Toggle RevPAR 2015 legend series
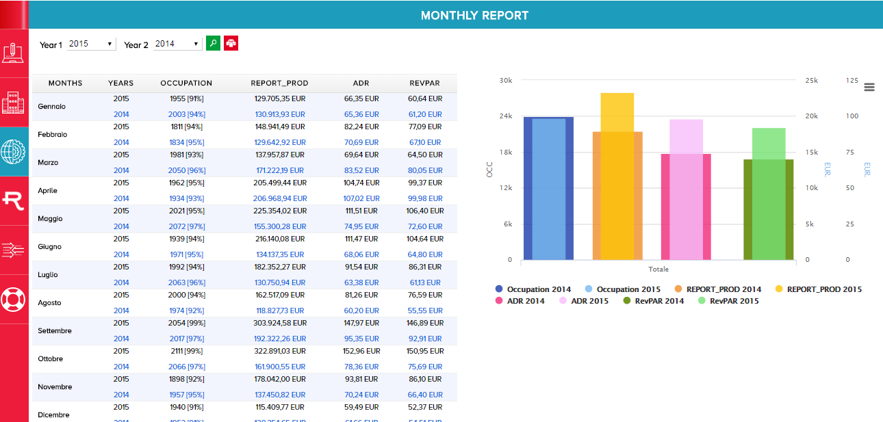This screenshot has height=422, width=883. 728,301
